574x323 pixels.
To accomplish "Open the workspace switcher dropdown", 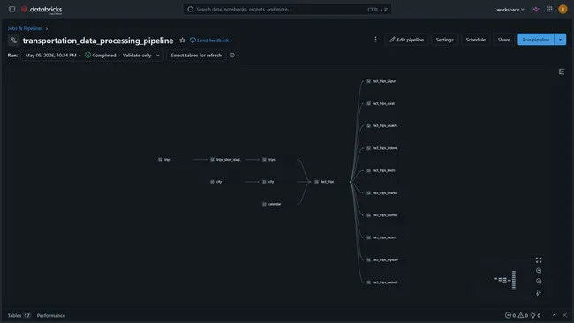I will (510, 10).
